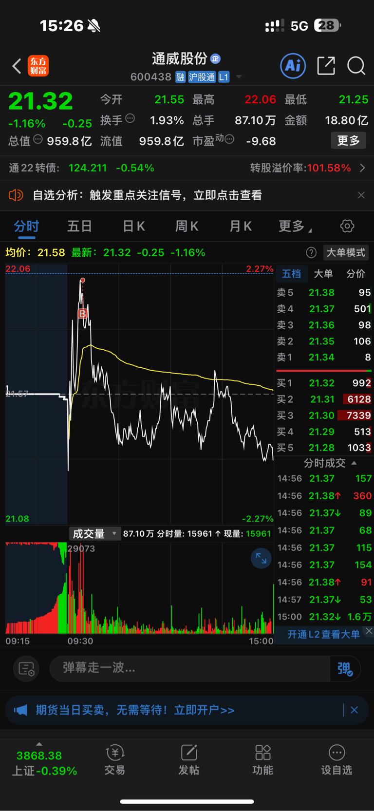This screenshot has width=374, height=811.
Task: Open 期货当日买卖 立即开户 link
Action: tap(135, 710)
